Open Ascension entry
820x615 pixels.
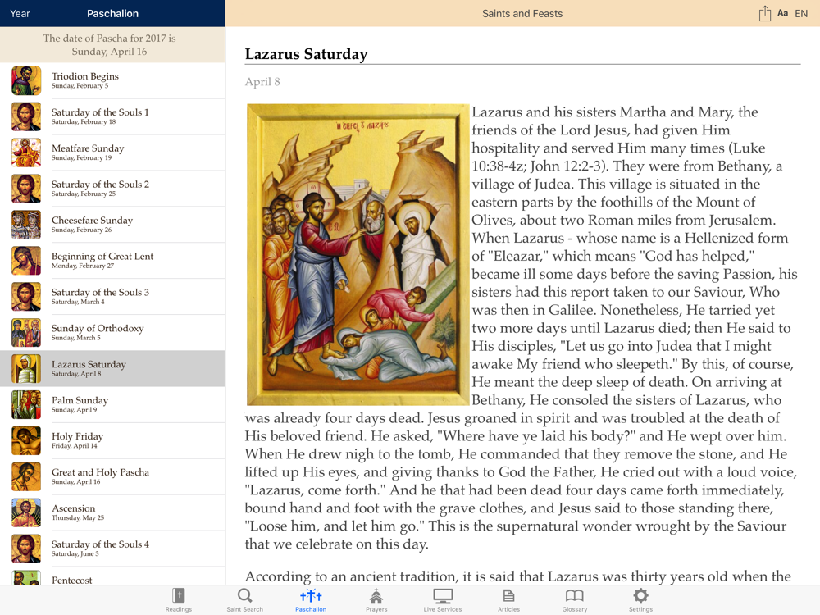coord(112,513)
